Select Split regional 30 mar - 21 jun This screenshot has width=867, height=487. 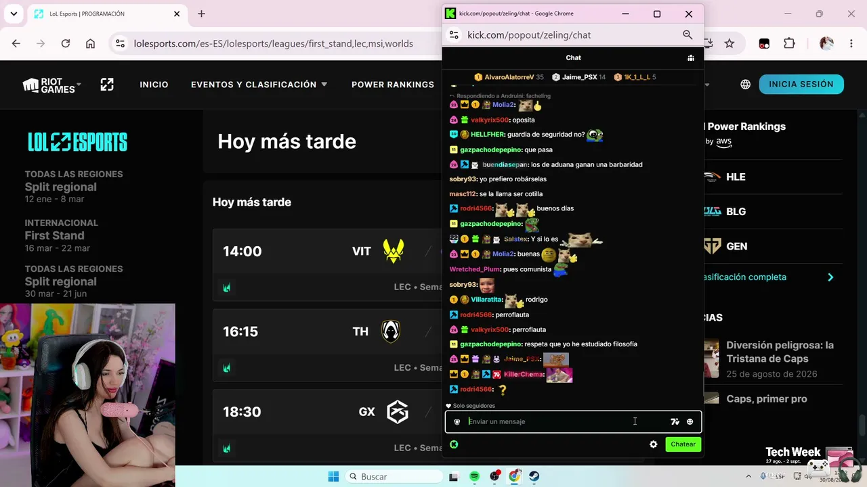coord(74,281)
